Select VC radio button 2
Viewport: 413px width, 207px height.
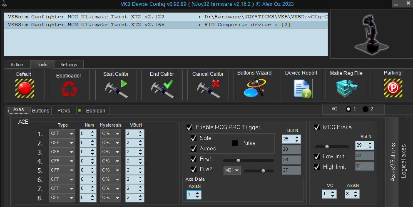(365, 109)
